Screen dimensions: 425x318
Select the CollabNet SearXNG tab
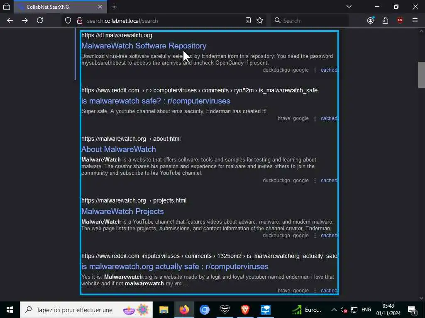coord(60,7)
